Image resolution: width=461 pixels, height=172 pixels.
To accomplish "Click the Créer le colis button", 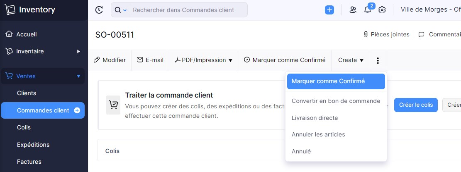I will tap(416, 105).
